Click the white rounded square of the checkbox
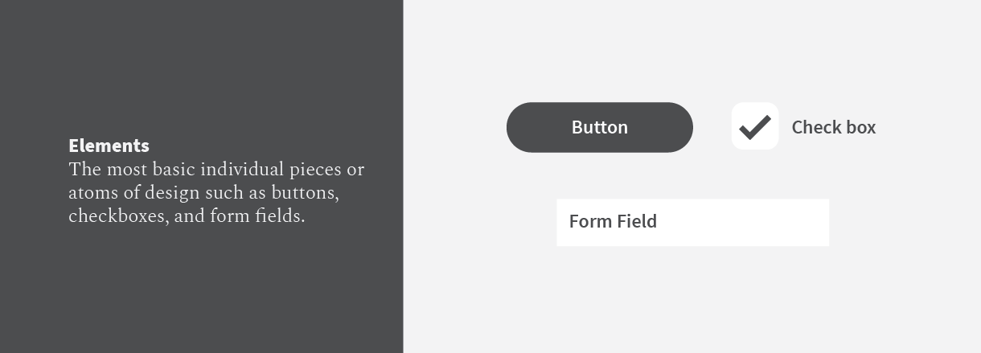 point(755,126)
